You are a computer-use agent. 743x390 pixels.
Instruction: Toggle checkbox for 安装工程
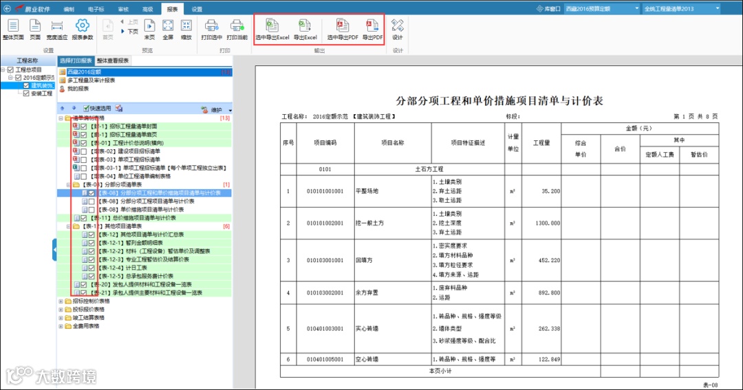pyautogui.click(x=27, y=94)
